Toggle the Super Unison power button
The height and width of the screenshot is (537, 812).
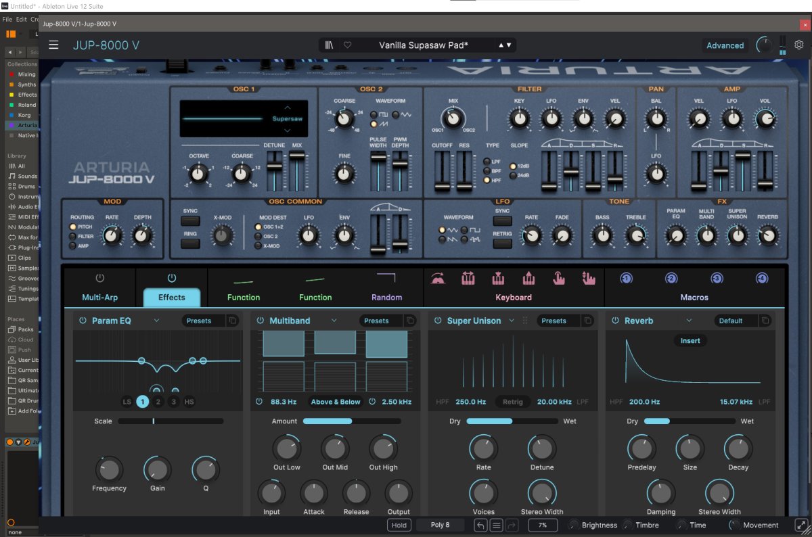[x=438, y=321]
